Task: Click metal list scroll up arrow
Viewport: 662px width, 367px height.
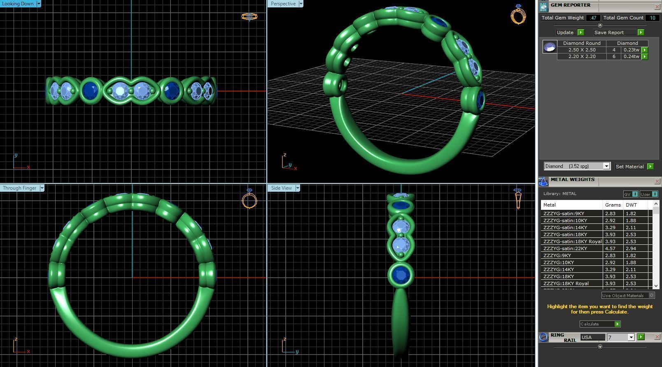Action: point(656,204)
